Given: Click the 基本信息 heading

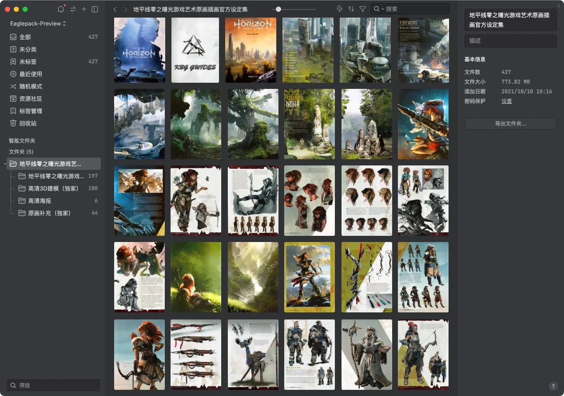Looking at the screenshot, I should pos(475,59).
